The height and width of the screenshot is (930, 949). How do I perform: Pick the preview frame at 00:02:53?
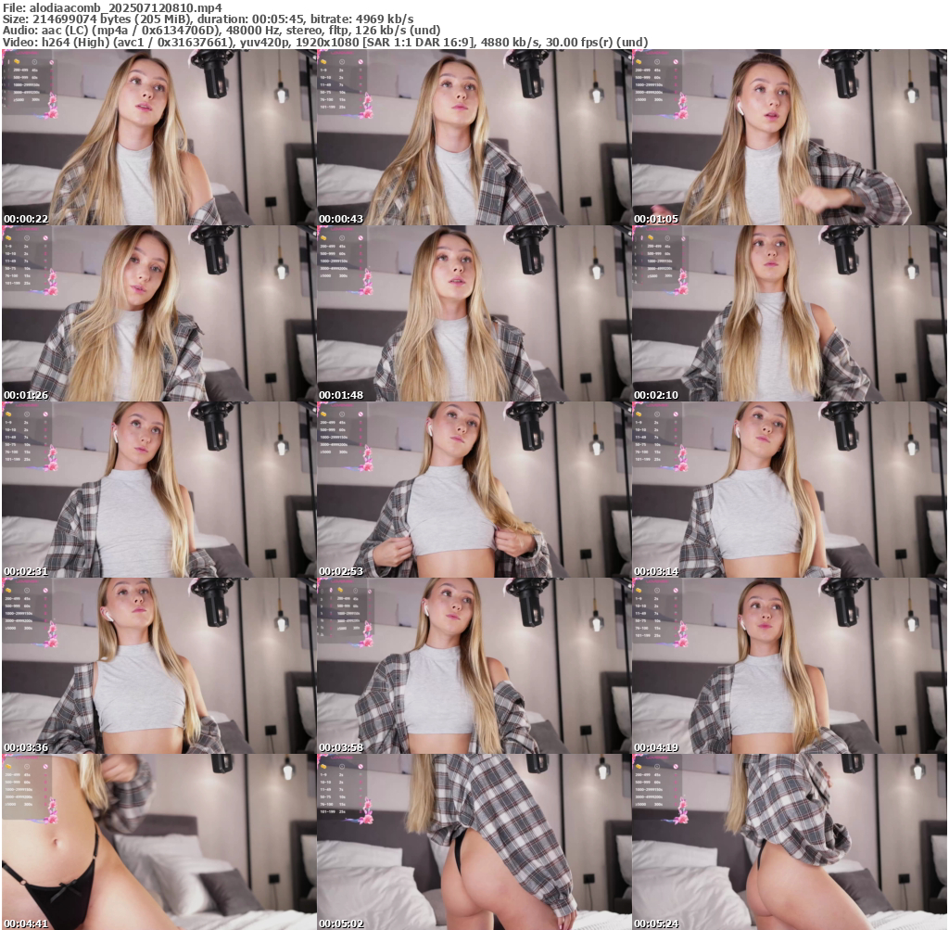pyautogui.click(x=474, y=490)
